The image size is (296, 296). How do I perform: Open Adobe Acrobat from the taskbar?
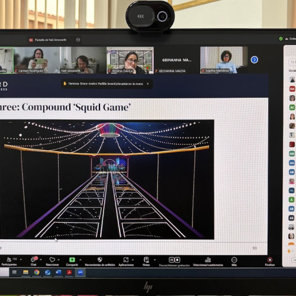coord(69,272)
